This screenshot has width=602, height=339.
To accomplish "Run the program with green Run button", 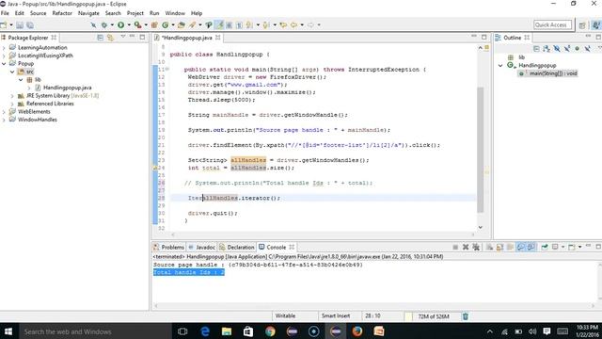I will point(121,25).
